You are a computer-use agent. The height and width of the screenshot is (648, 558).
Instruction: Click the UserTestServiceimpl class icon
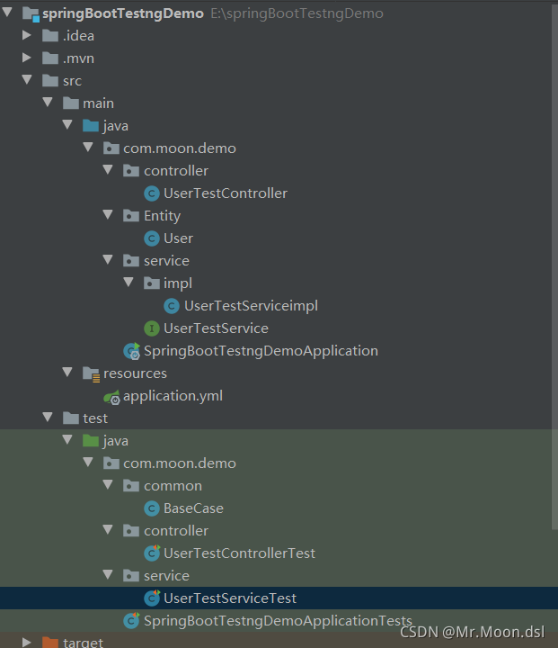(172, 306)
